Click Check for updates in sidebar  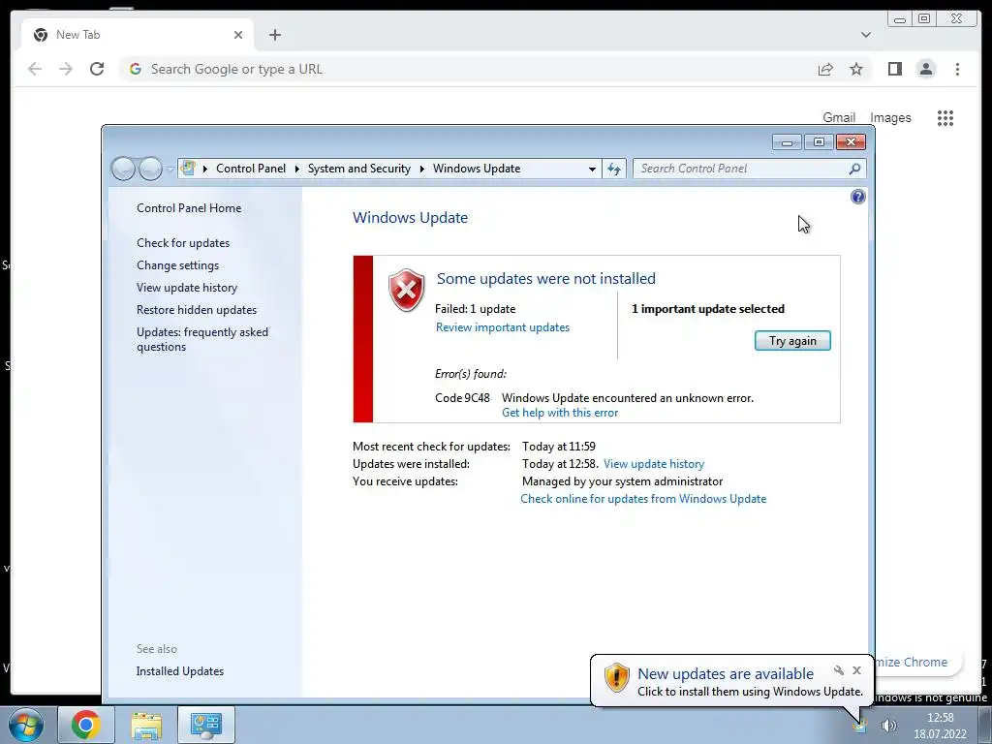(x=183, y=243)
